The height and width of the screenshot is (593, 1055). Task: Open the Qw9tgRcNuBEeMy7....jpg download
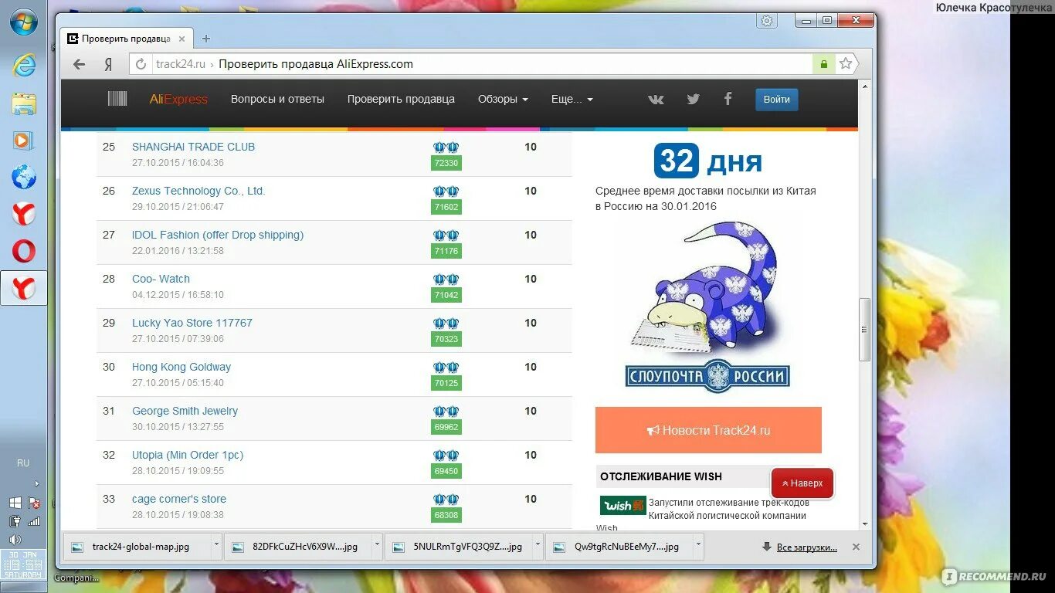tap(619, 546)
